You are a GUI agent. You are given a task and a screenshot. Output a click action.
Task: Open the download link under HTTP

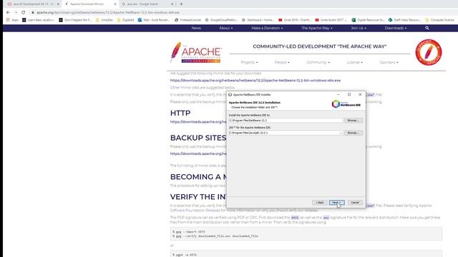[x=198, y=122]
